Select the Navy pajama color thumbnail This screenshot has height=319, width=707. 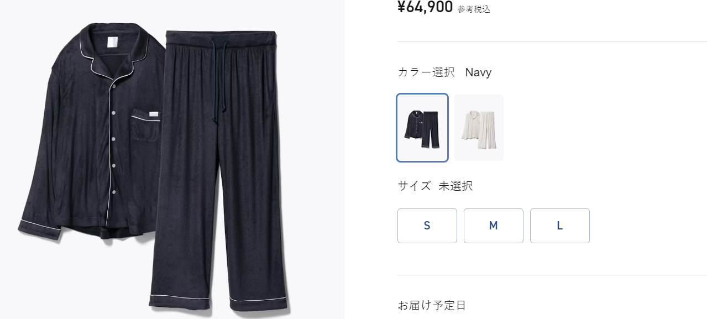[422, 128]
